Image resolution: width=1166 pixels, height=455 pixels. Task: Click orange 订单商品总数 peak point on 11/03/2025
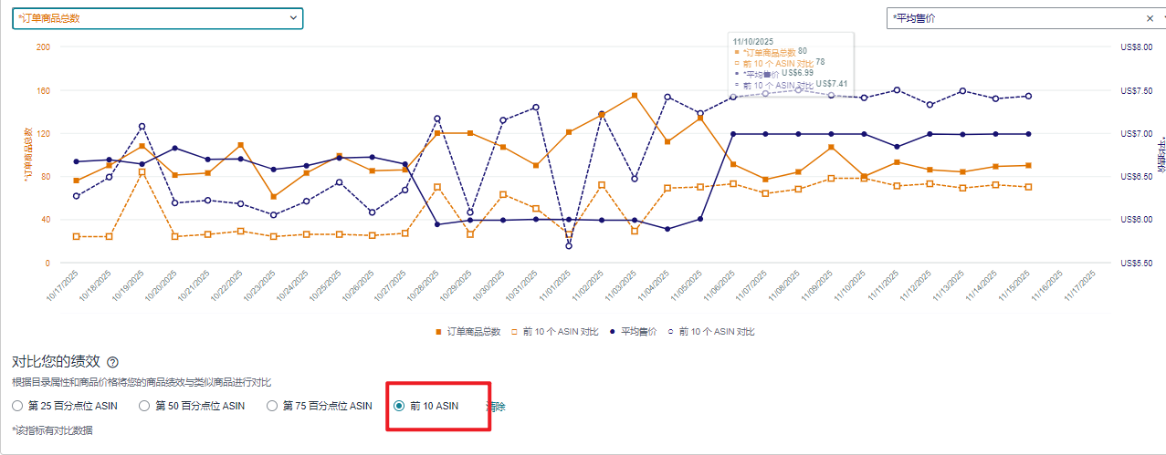pyautogui.click(x=635, y=96)
